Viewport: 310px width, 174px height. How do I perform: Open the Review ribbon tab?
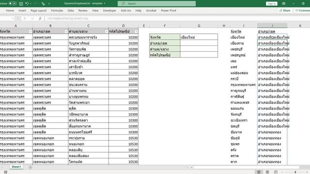(83, 11)
